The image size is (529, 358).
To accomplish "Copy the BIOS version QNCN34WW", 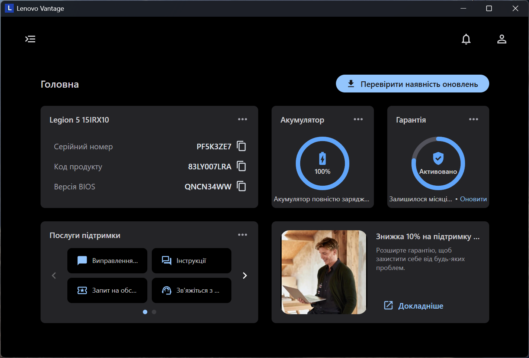I will tap(241, 186).
